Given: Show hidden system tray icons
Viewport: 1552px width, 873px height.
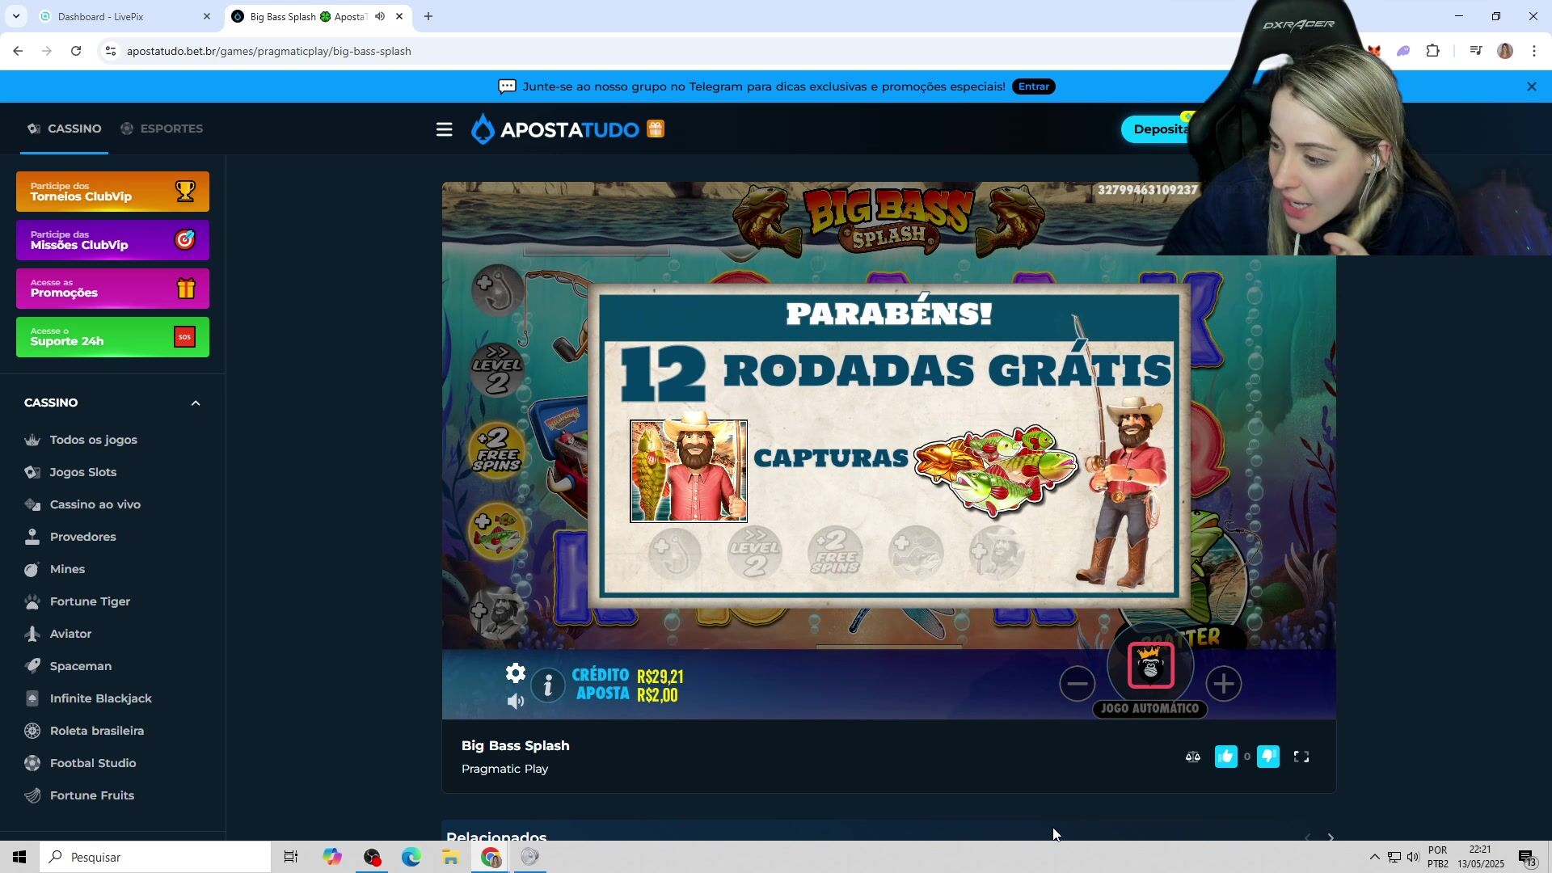Looking at the screenshot, I should pos(1374,857).
